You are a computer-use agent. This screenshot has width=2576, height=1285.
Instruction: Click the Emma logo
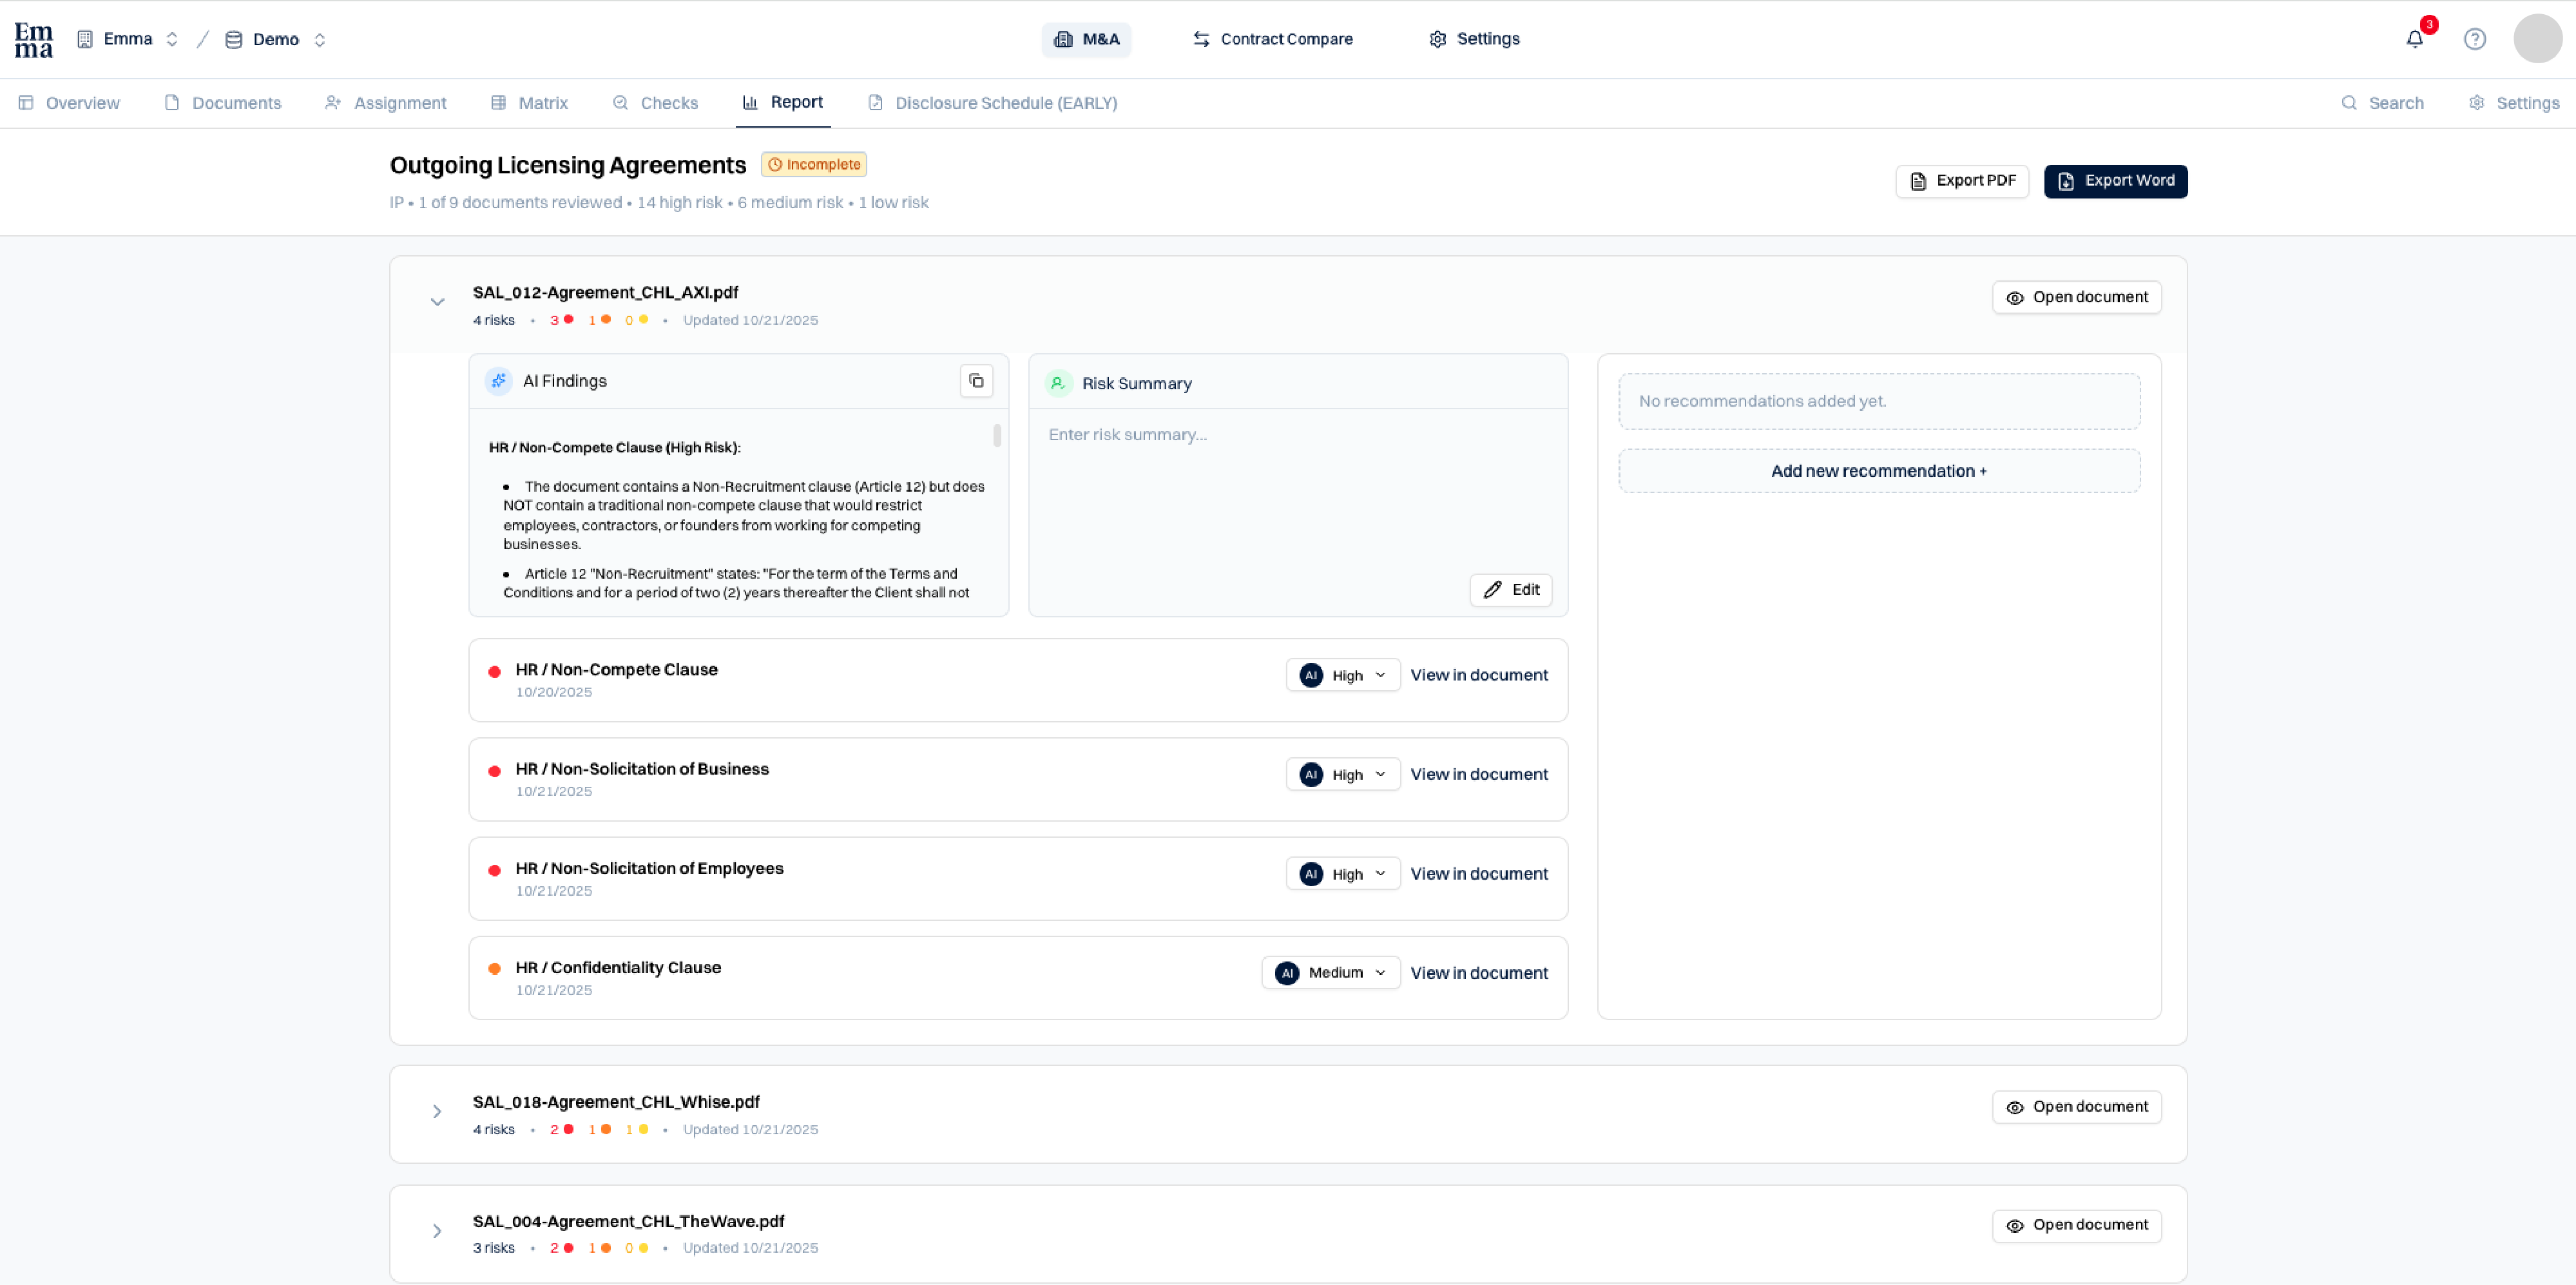(x=34, y=40)
